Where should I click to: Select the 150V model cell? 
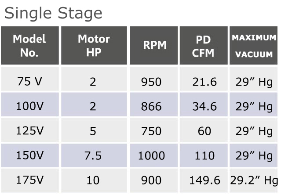[30, 155]
